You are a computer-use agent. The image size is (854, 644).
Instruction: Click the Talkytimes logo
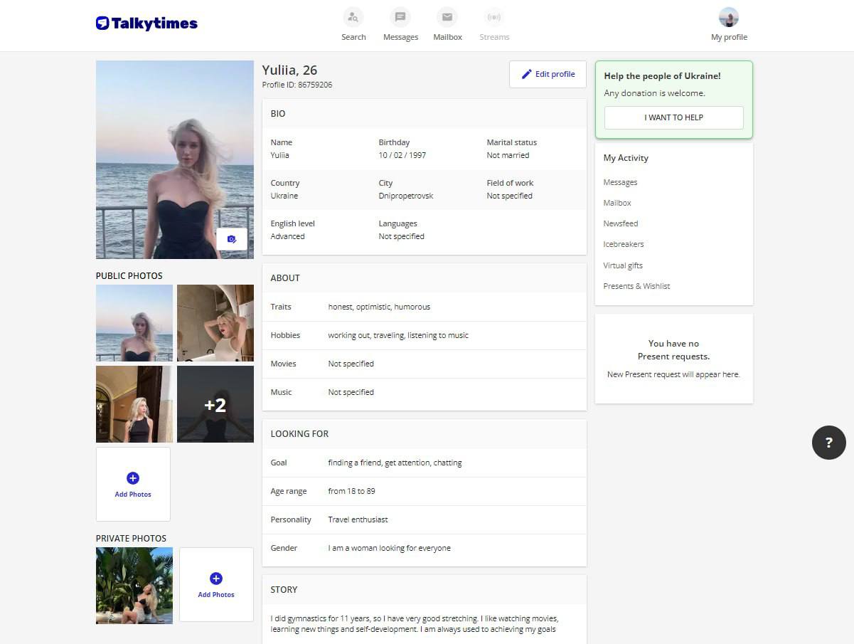click(146, 23)
